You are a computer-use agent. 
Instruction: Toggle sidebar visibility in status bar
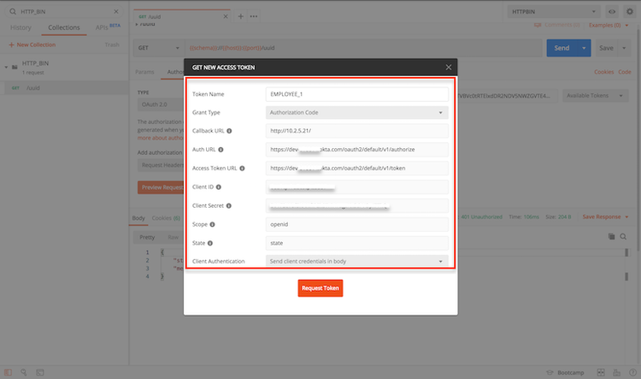9,372
